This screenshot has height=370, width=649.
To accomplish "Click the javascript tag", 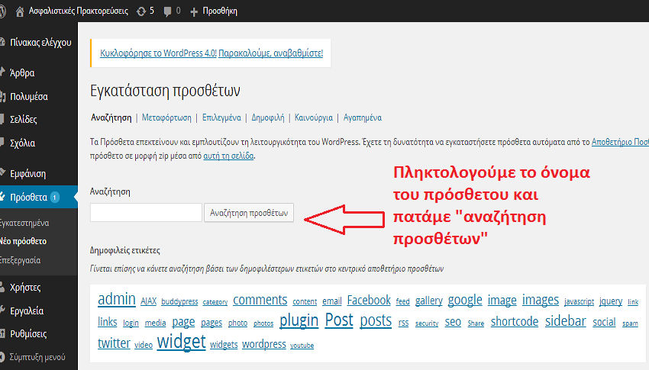I will click(x=579, y=302).
